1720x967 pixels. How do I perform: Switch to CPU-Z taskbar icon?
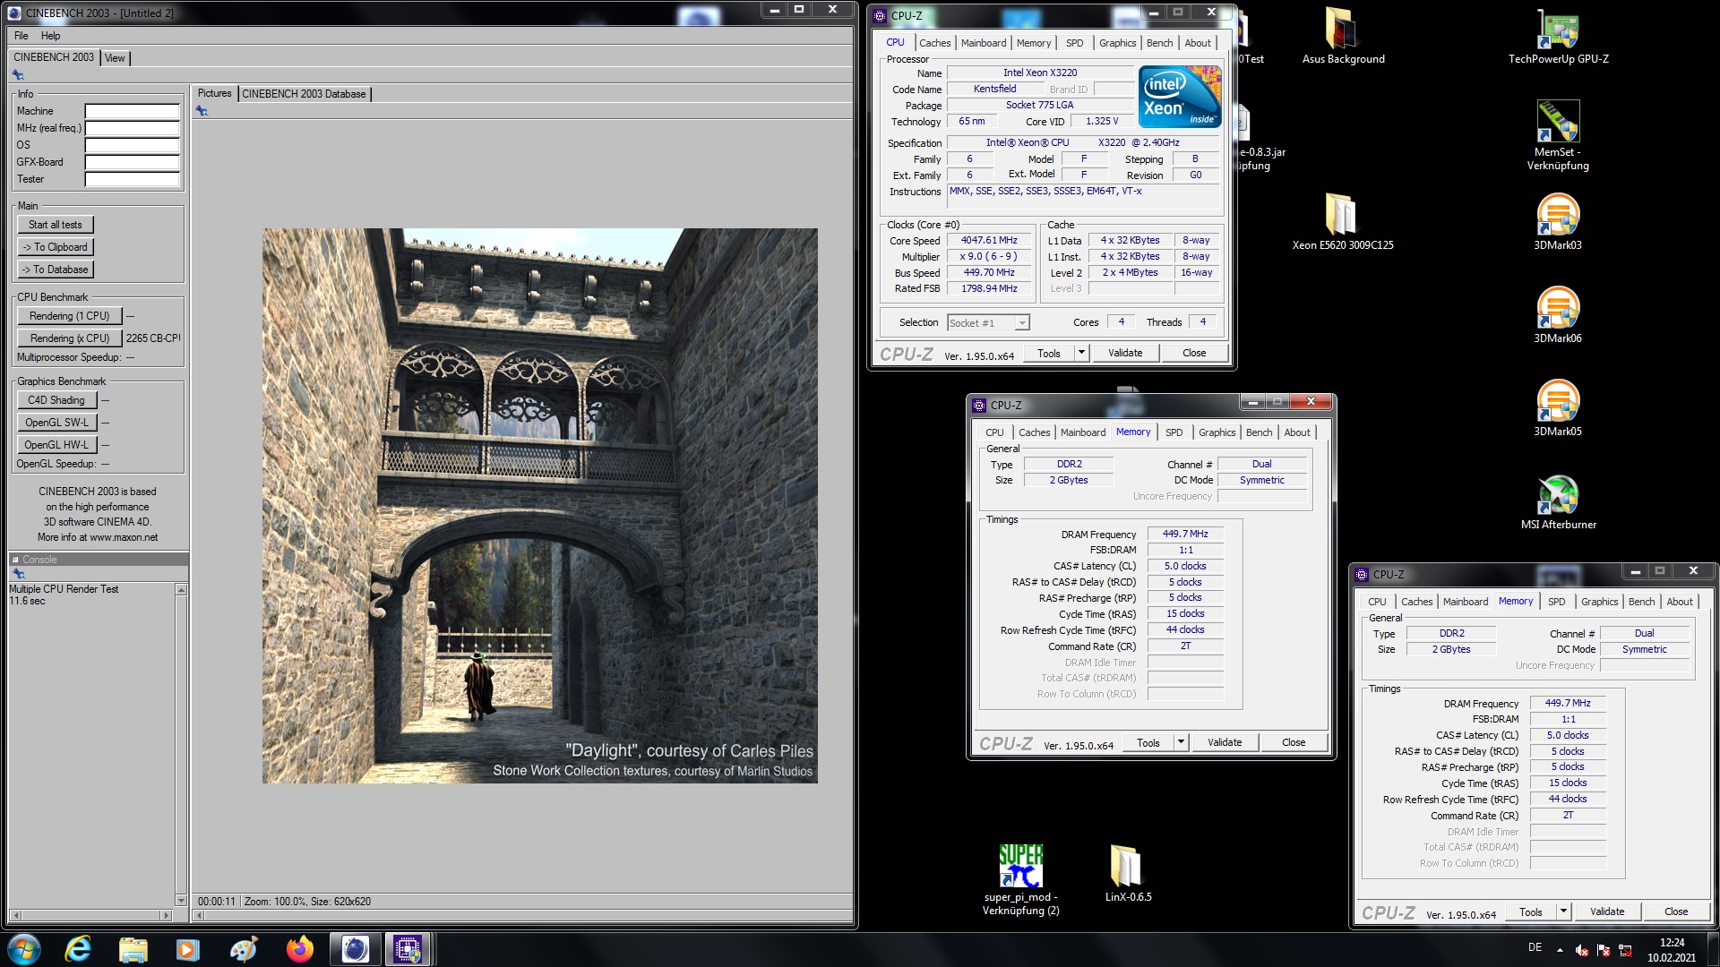pyautogui.click(x=408, y=949)
